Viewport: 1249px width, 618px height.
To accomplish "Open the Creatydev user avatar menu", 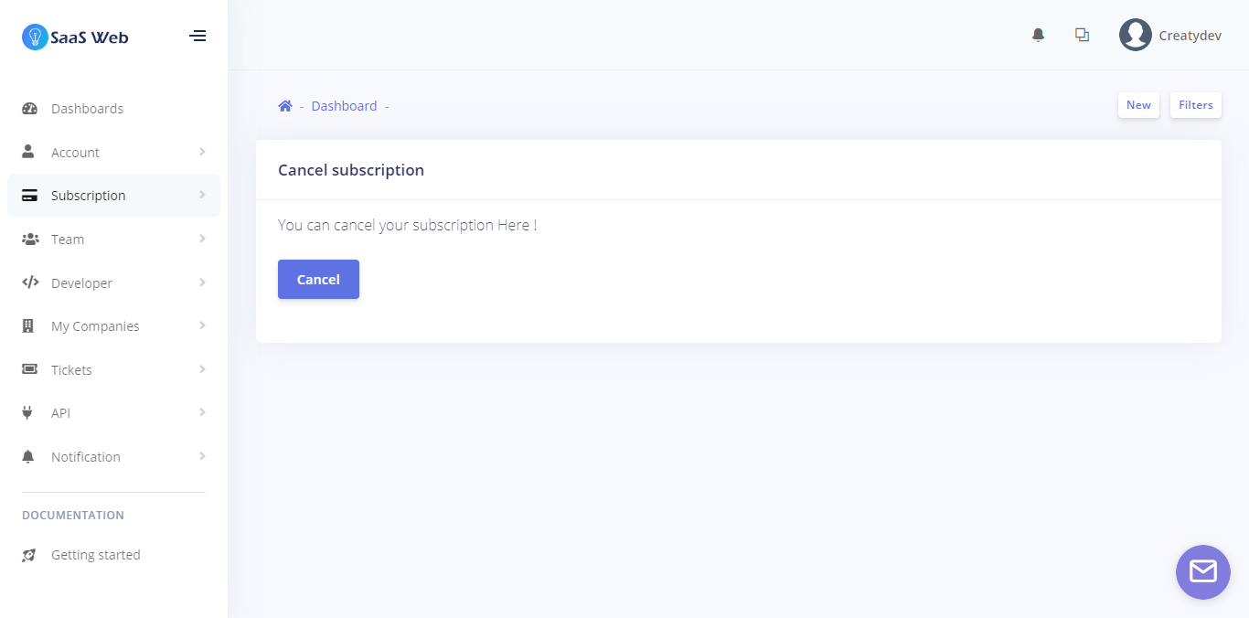I will [1136, 36].
